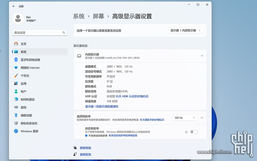
Task: Minimize the Settings window
Action: click(189, 4)
